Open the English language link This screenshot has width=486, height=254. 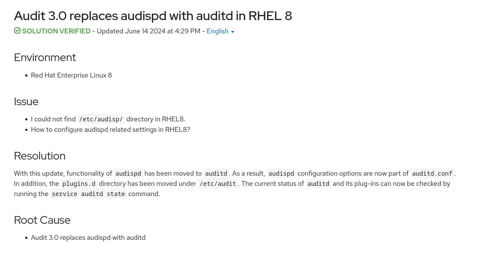[x=217, y=31]
